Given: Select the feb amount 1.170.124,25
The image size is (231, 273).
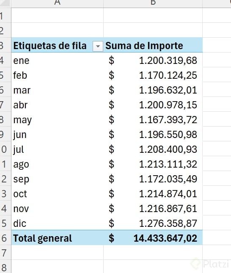Looking at the screenshot, I should 153,74.
